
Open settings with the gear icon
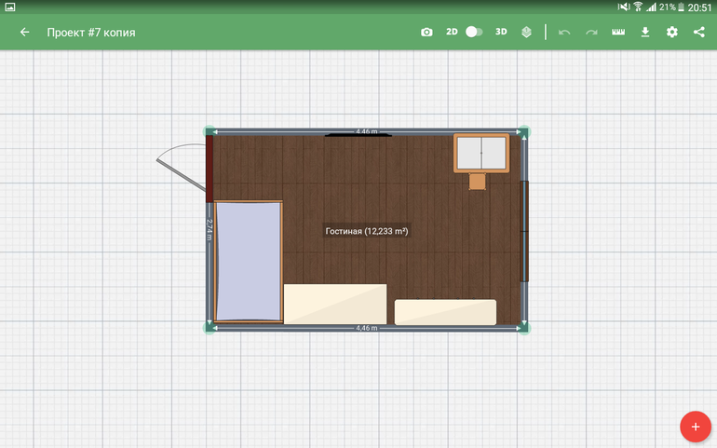(672, 32)
